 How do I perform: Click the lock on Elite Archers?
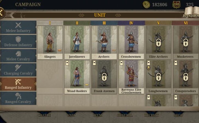pos(158,43)
